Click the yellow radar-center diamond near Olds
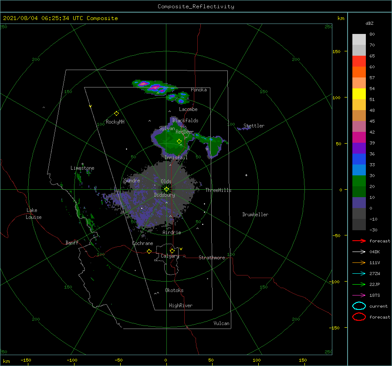 [166, 189]
